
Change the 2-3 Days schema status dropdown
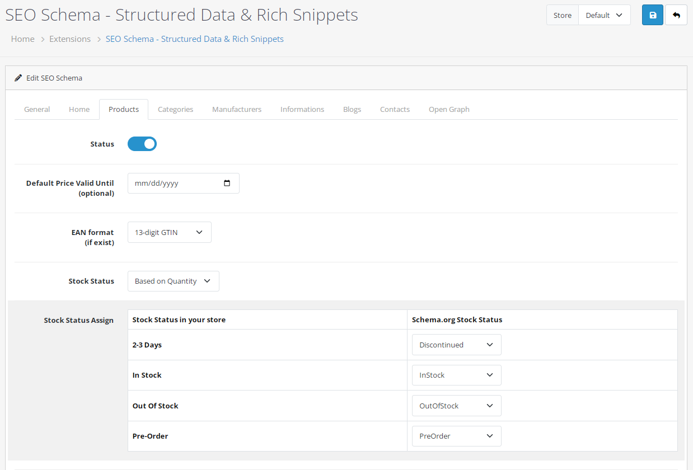tap(457, 345)
